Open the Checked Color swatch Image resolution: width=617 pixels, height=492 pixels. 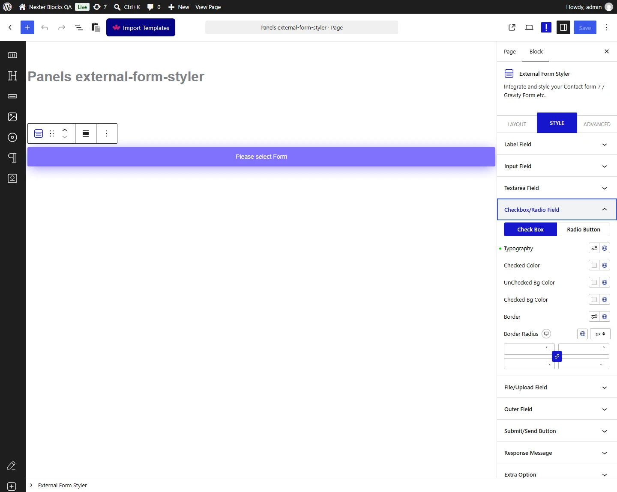coord(594,265)
